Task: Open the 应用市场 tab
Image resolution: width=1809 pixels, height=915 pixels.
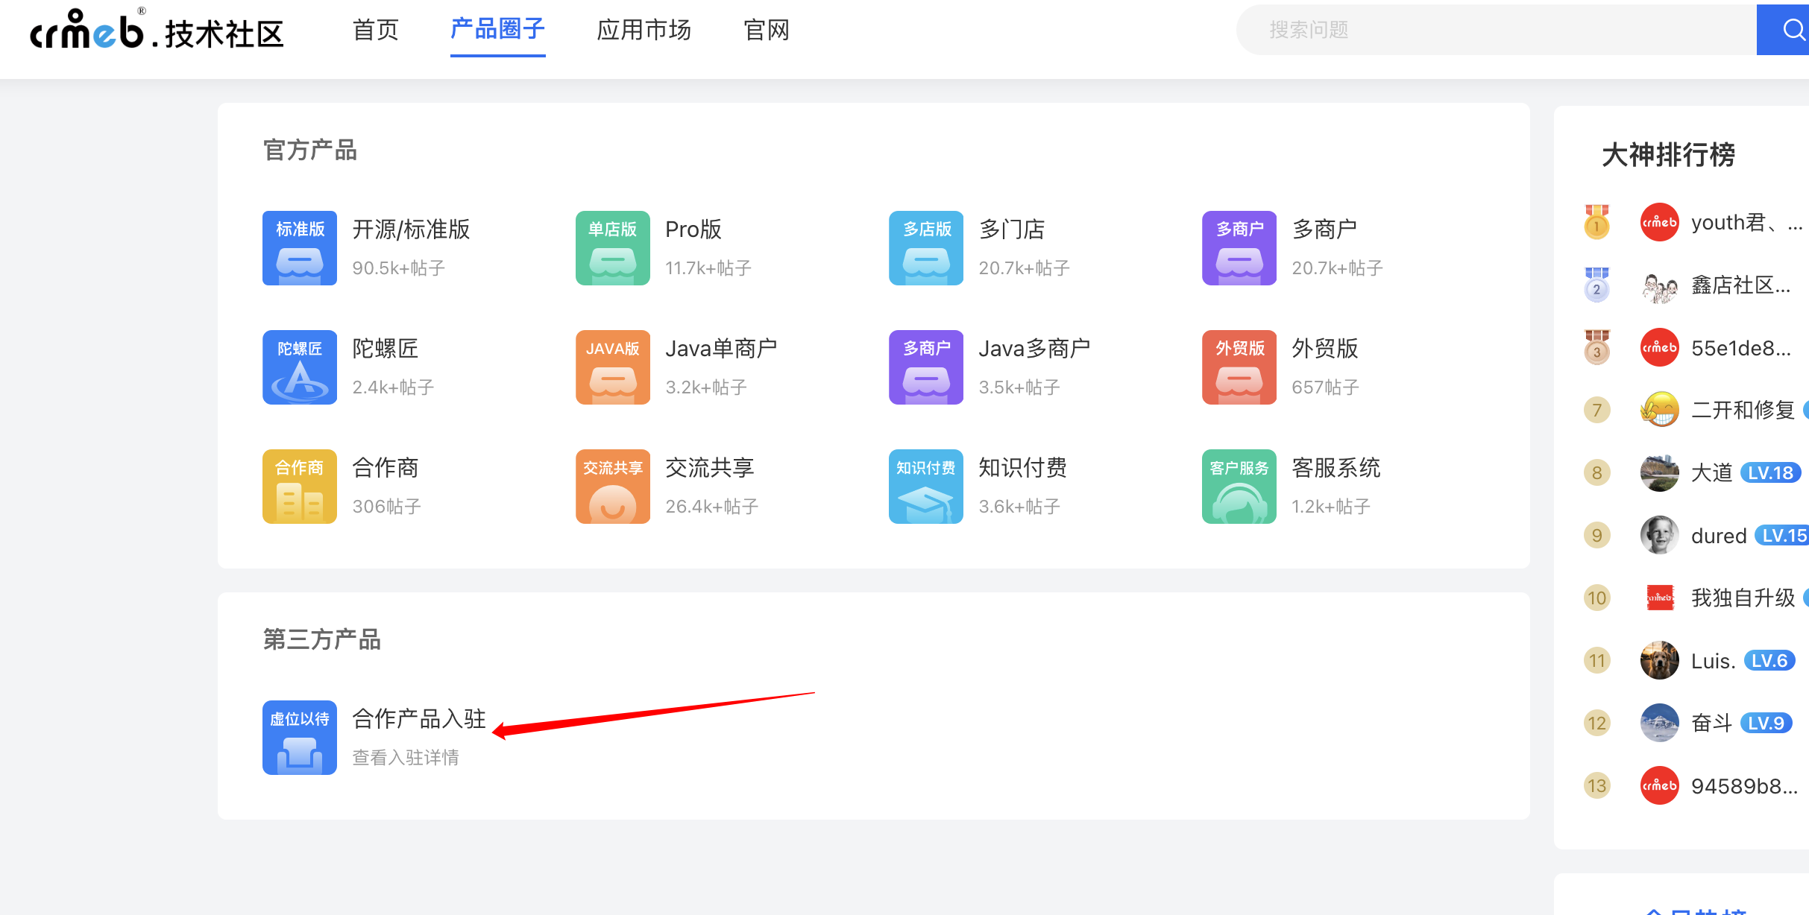Action: point(644,30)
